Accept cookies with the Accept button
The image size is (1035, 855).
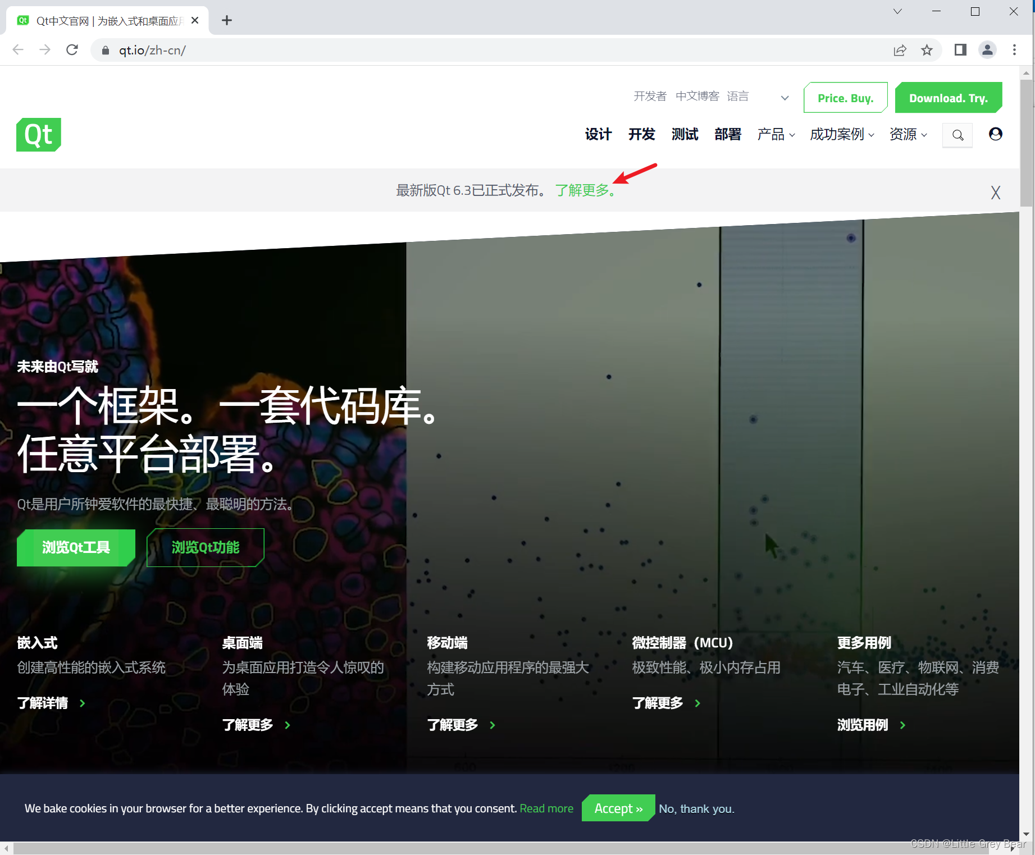[618, 808]
